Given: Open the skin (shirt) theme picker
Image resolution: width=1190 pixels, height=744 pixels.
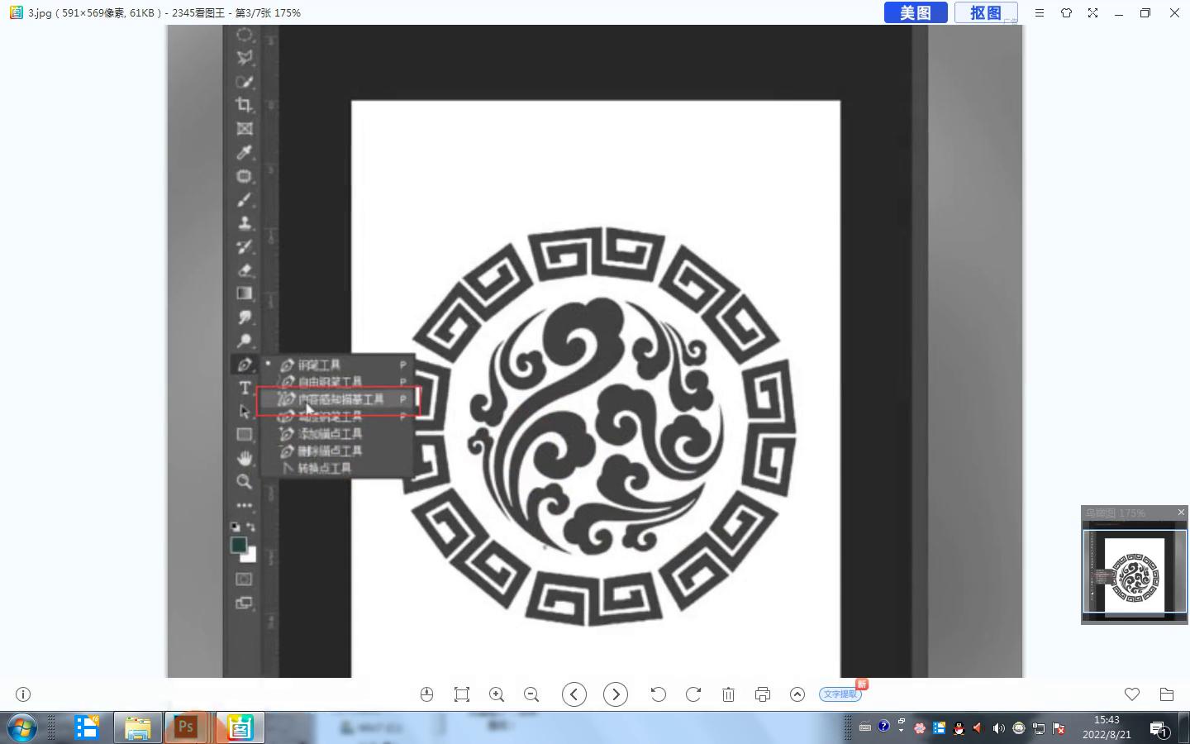Looking at the screenshot, I should (1066, 13).
